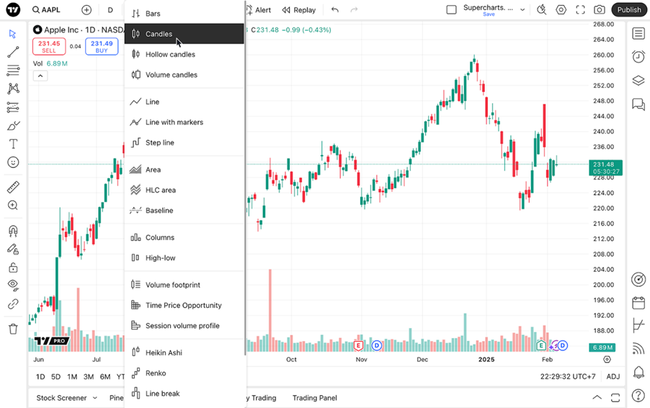
Task: Toggle hide all drawings eye icon
Action: pos(13,285)
